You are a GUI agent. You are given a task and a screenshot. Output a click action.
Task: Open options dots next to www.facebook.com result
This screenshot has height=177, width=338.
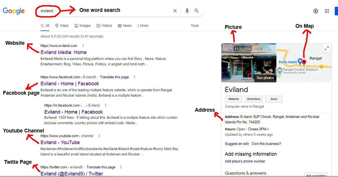pos(134,77)
